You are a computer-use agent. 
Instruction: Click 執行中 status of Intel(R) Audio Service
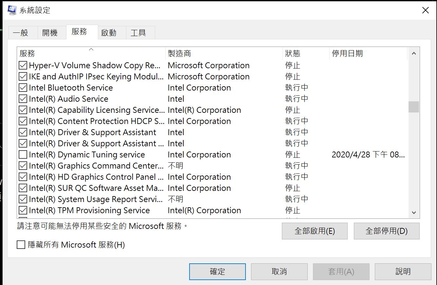297,99
